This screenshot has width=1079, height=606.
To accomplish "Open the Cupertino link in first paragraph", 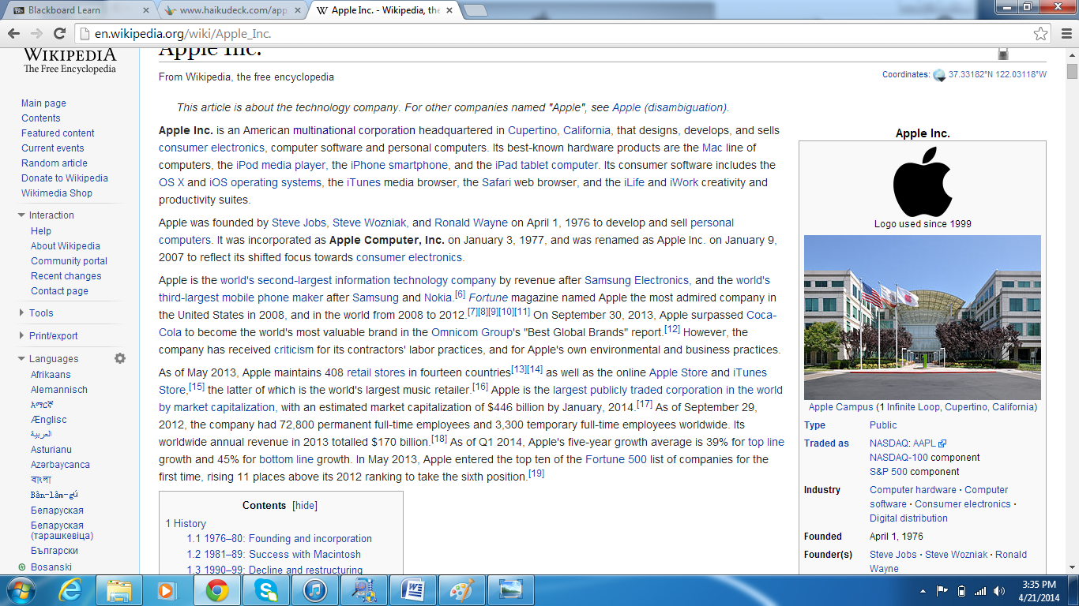I will [532, 130].
